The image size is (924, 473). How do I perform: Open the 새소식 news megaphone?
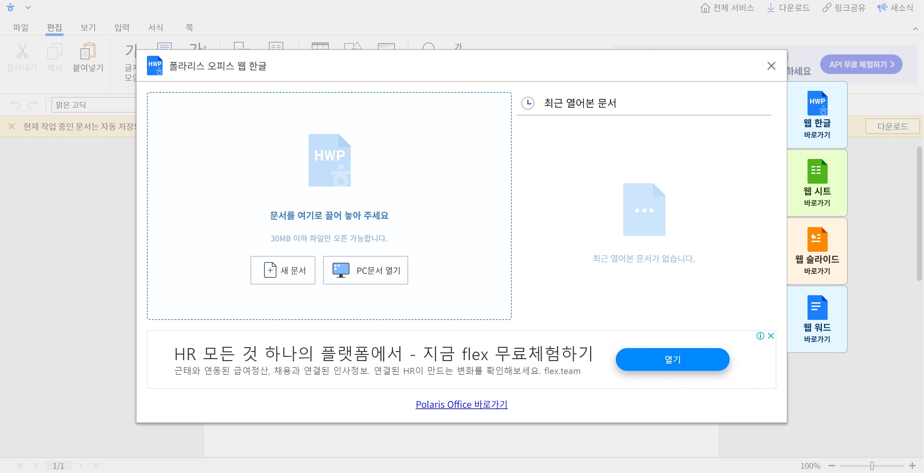coord(882,7)
